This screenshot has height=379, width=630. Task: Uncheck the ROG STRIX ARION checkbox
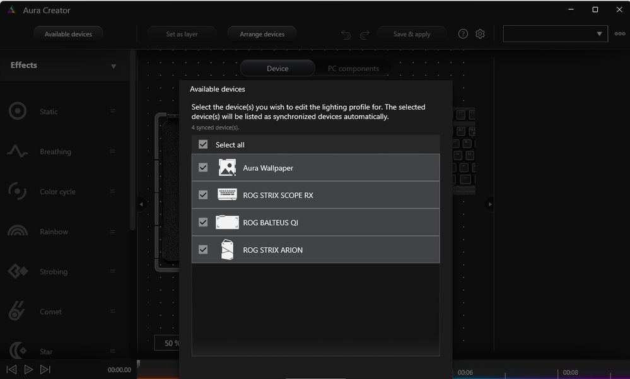(203, 249)
